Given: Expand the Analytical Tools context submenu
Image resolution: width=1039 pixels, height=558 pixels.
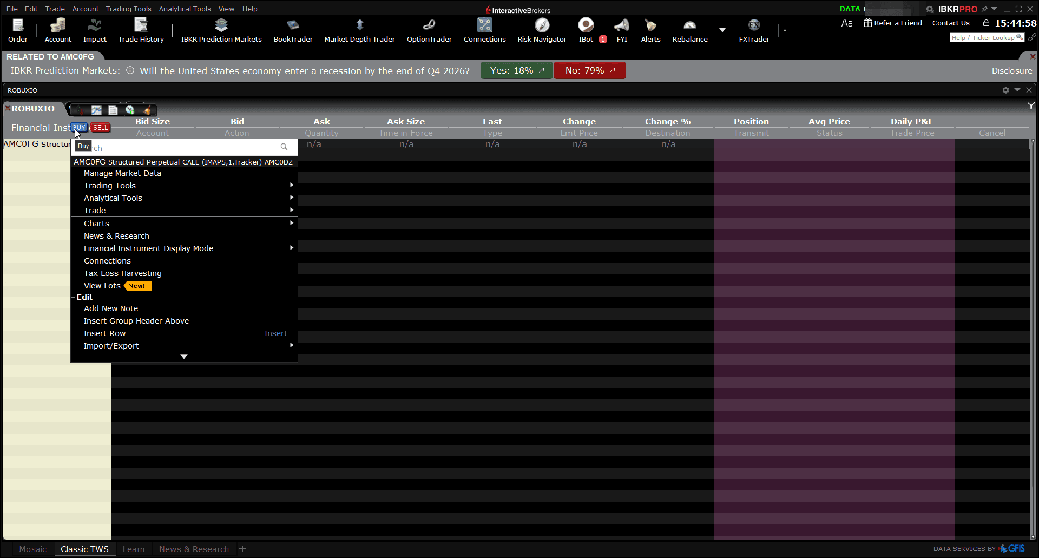Looking at the screenshot, I should pyautogui.click(x=184, y=198).
